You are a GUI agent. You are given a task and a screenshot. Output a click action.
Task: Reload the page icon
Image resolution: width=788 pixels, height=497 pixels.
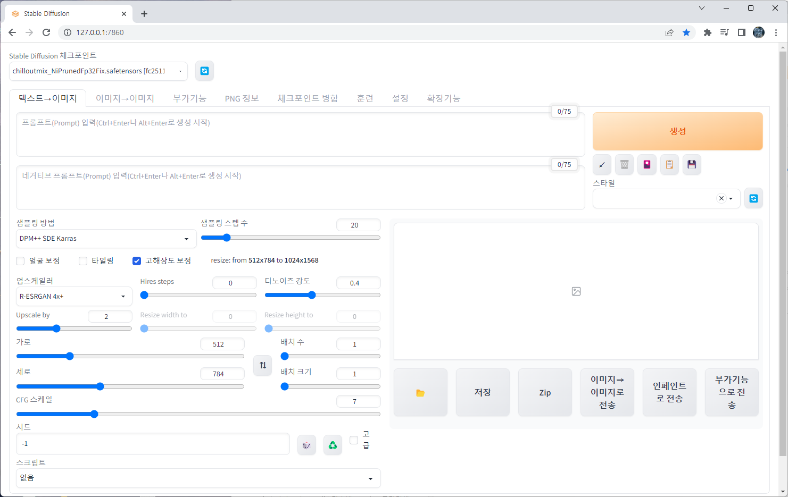46,32
